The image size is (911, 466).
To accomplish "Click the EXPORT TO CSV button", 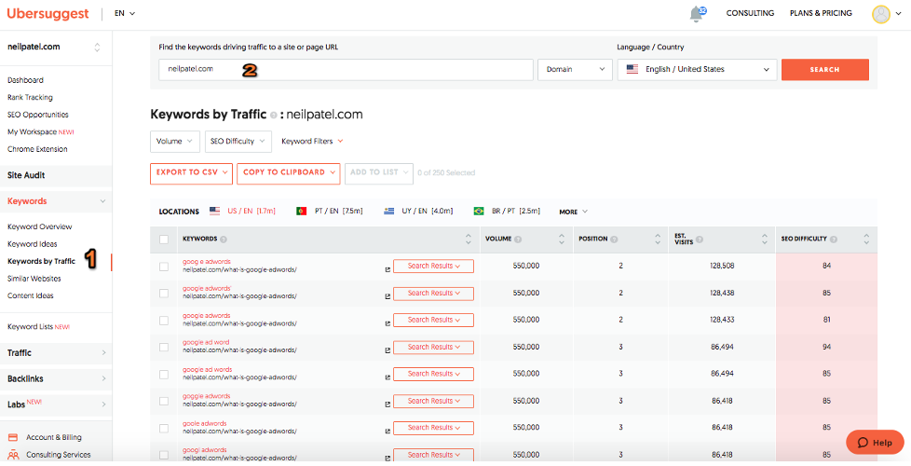I will 191,172.
